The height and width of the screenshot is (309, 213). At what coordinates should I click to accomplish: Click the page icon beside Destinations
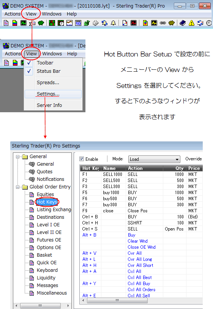[x=32, y=217]
